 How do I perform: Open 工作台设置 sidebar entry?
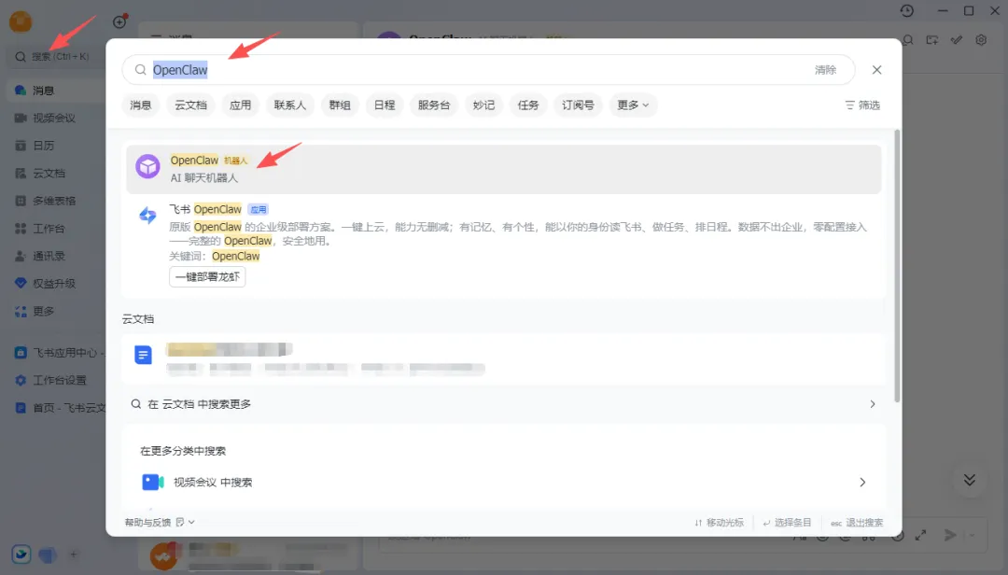tap(57, 380)
